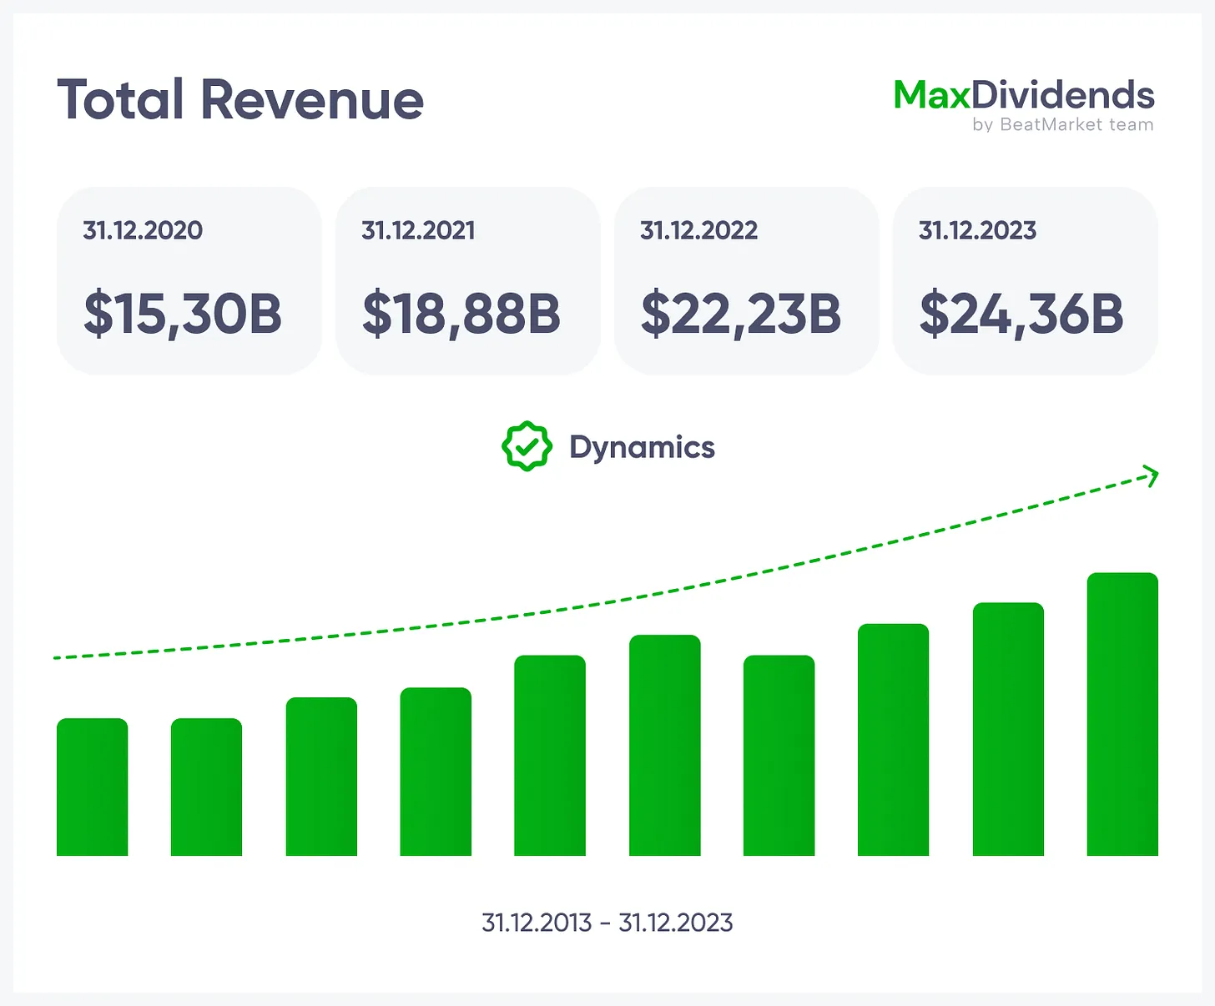Select the third bar from the left

(321, 777)
